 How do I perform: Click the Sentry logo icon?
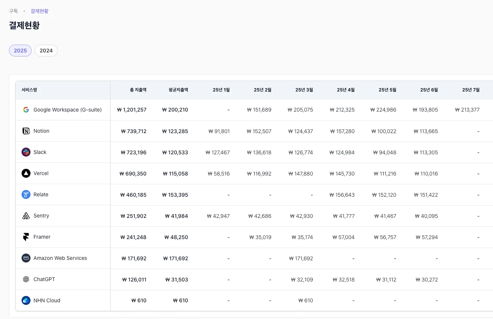point(26,216)
